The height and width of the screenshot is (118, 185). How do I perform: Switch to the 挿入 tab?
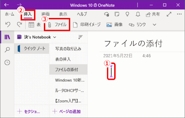28,14
